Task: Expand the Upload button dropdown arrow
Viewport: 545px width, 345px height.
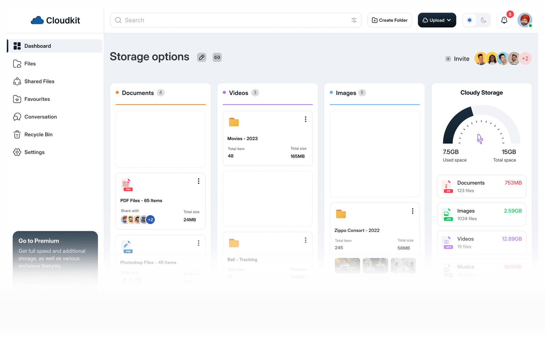Action: 449,20
